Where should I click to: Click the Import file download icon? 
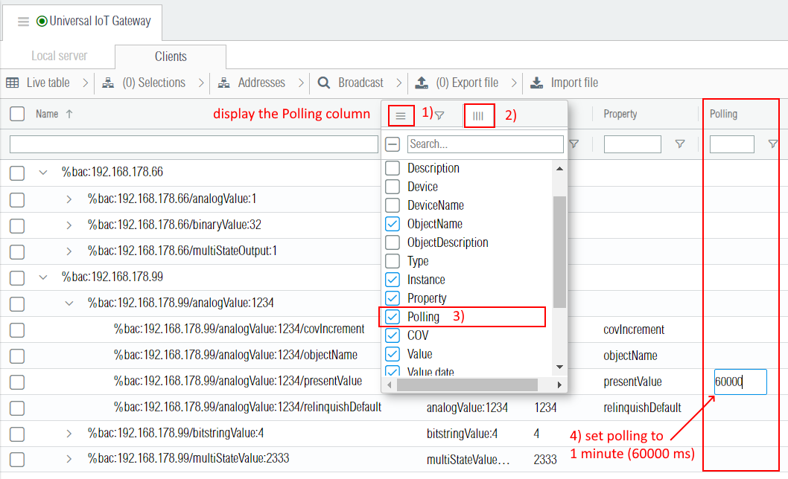(536, 83)
